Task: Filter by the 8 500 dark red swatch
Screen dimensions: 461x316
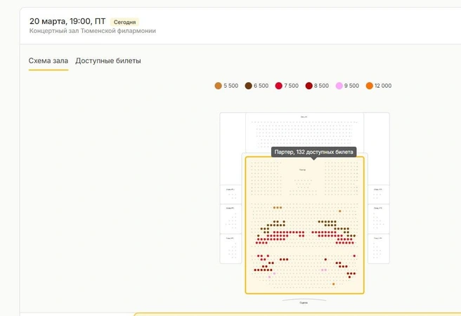Action: point(309,86)
